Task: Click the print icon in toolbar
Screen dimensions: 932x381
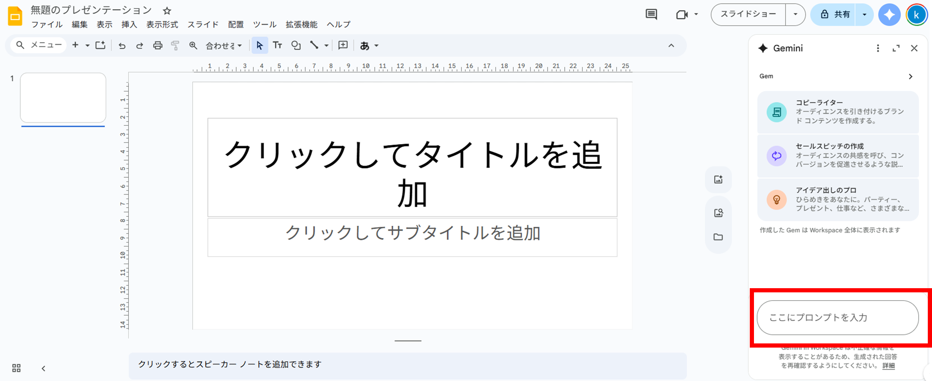Action: coord(158,45)
